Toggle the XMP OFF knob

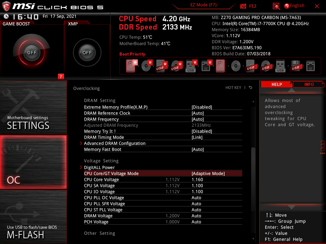click(87, 52)
